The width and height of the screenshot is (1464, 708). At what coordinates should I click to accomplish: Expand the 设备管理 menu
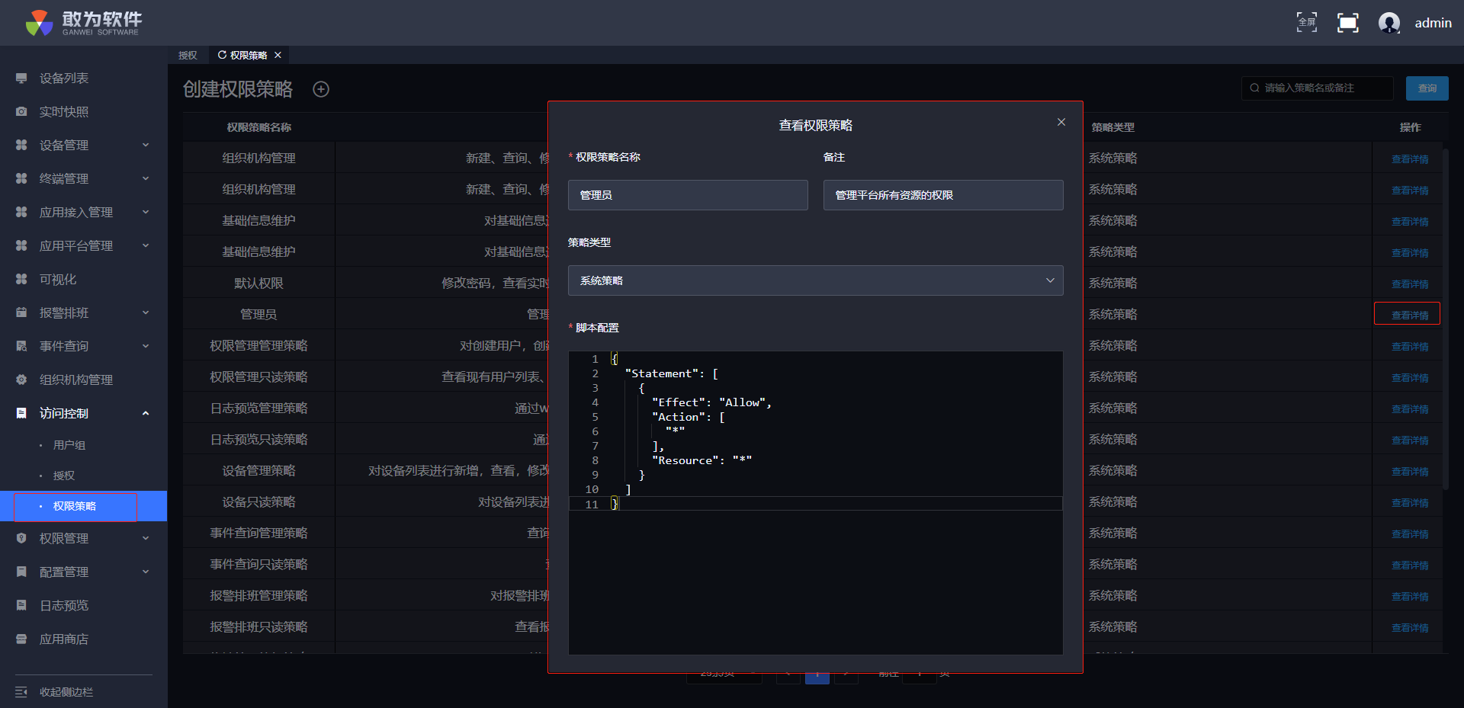(x=82, y=146)
